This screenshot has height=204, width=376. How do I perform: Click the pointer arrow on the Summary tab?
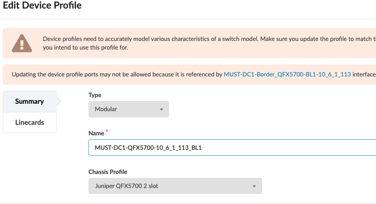[59, 101]
